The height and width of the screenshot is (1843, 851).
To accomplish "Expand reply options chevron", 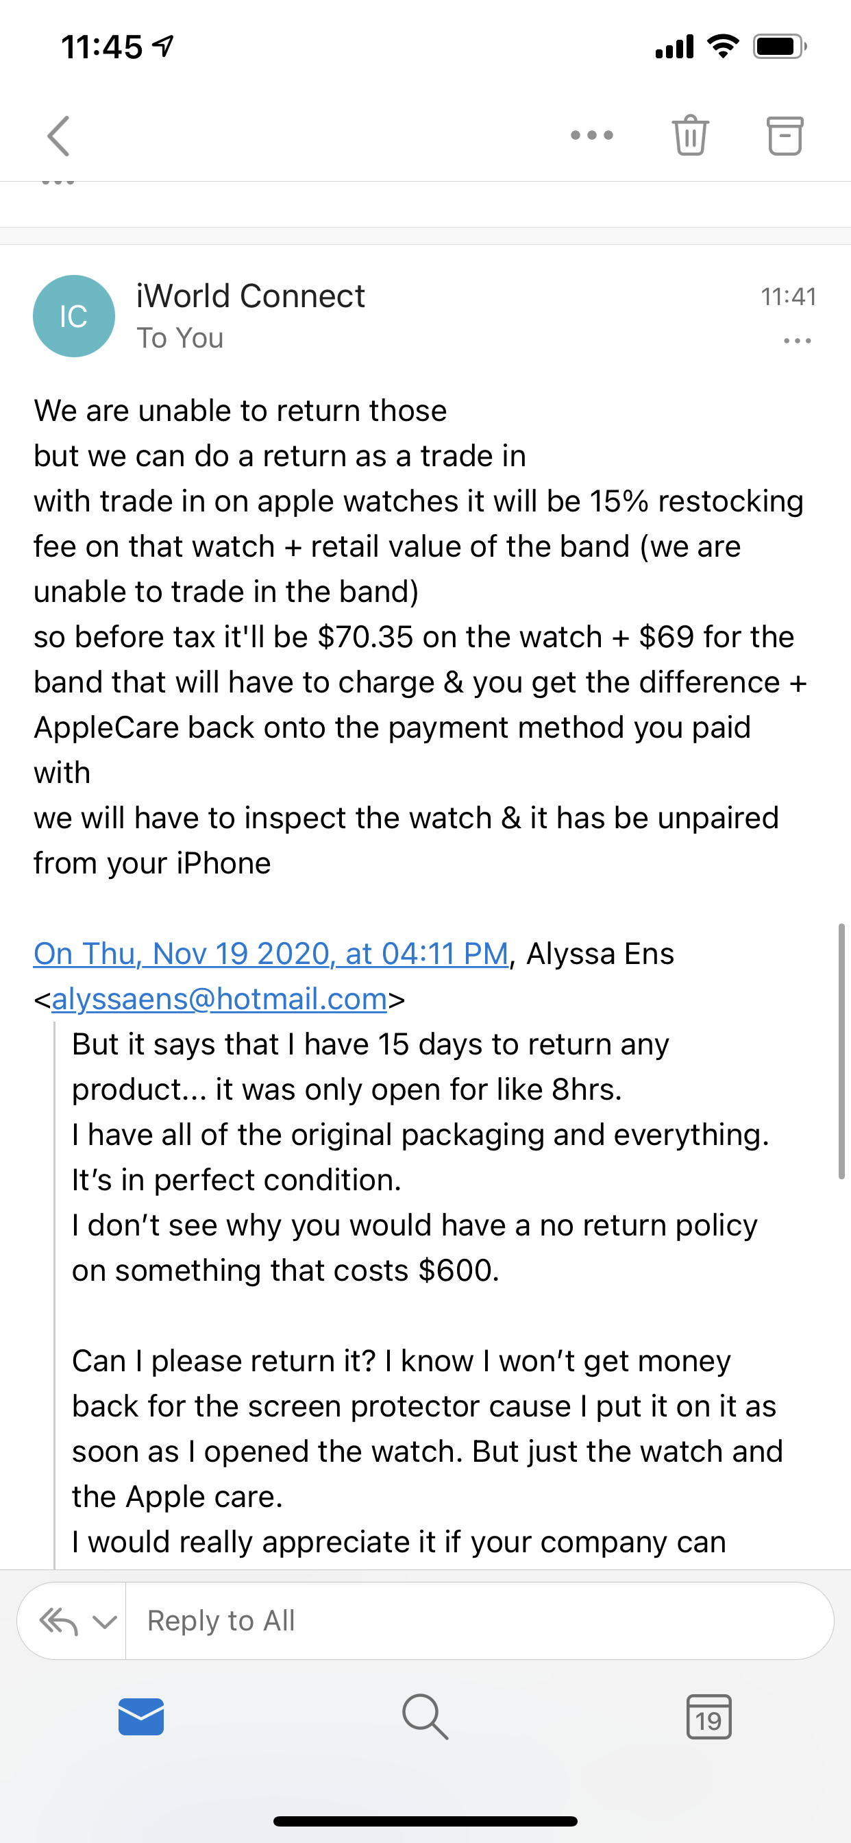I will pos(105,1622).
